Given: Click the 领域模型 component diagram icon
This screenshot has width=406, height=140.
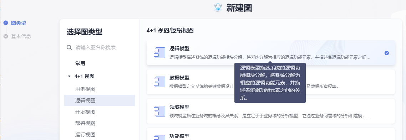Looking at the screenshot, I should click(159, 111).
